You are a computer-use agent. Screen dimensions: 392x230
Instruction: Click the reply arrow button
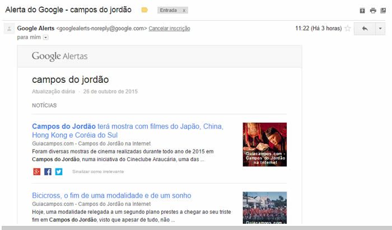(365, 29)
